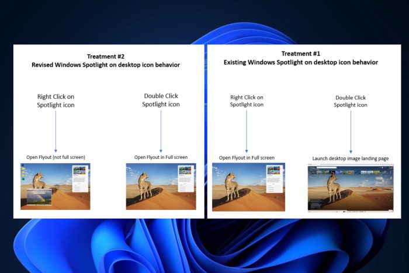Viewport: 409px width, 273px height.
Task: Click "Right Click on Spotlight icon" in Treatment #1
Action: click(247, 101)
